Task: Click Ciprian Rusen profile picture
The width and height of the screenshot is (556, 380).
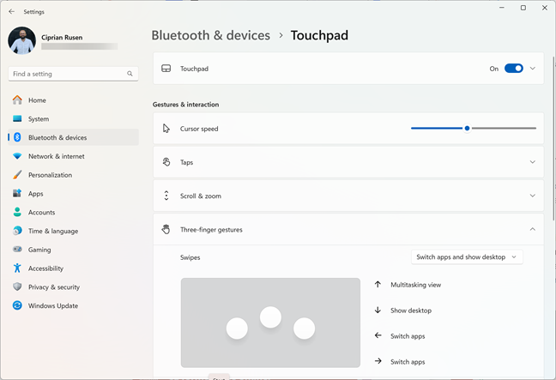Action: point(22,40)
